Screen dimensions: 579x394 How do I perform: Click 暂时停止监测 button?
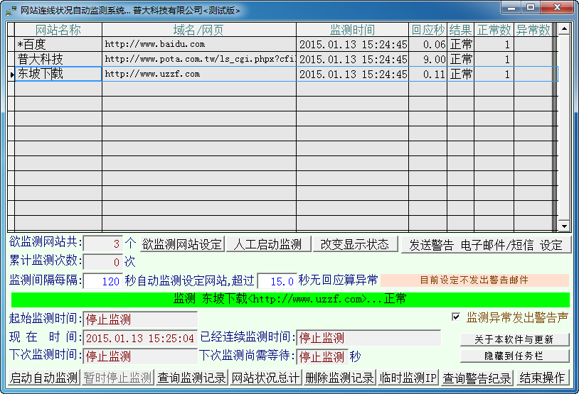click(118, 378)
